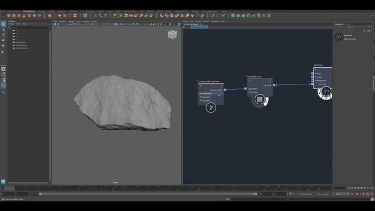Viewport: 375px width, 211px height.
Task: Click the geometry input port on General_rock
Action: [x=245, y=89]
